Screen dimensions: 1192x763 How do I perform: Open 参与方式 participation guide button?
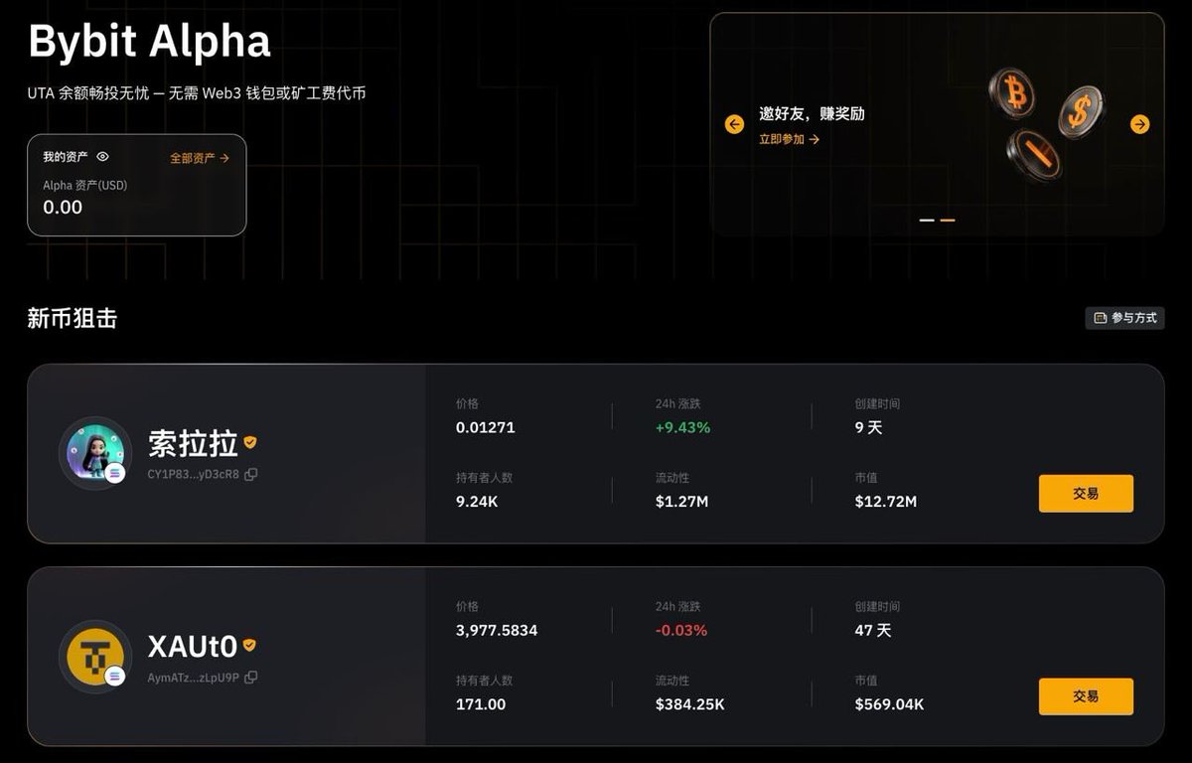pos(1124,318)
